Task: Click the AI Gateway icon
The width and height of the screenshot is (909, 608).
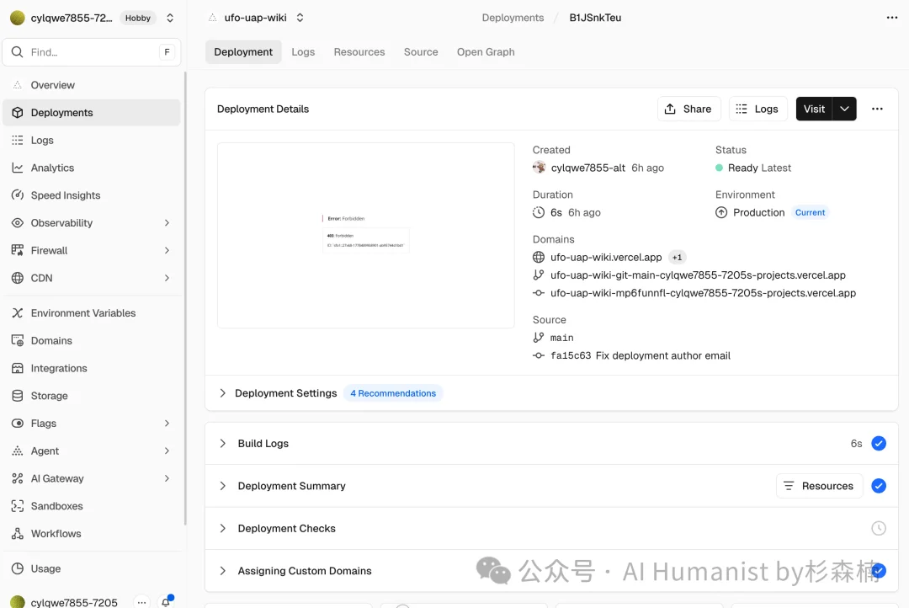Action: click(x=18, y=478)
